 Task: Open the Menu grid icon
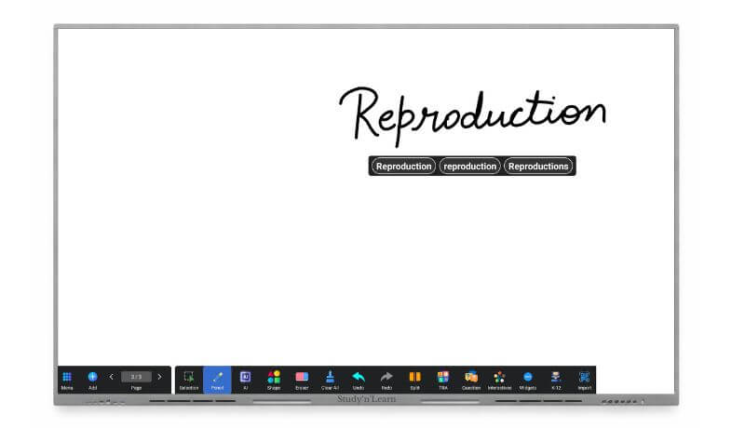pyautogui.click(x=67, y=377)
